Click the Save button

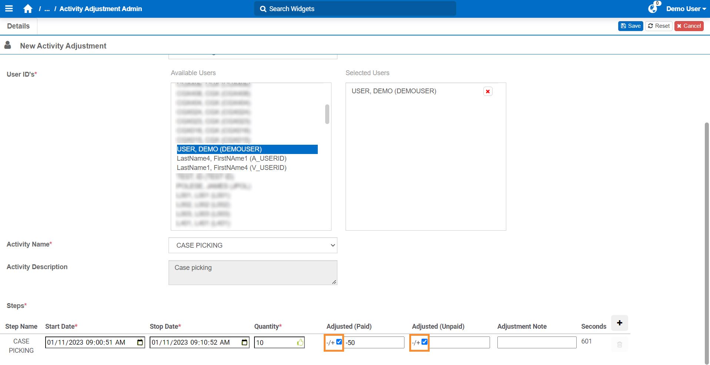click(630, 26)
